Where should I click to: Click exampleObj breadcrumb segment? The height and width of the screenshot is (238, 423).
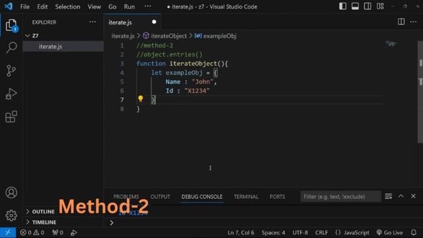tap(215, 36)
